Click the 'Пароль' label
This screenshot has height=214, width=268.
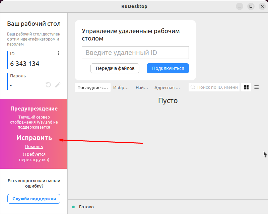pyautogui.click(x=18, y=76)
